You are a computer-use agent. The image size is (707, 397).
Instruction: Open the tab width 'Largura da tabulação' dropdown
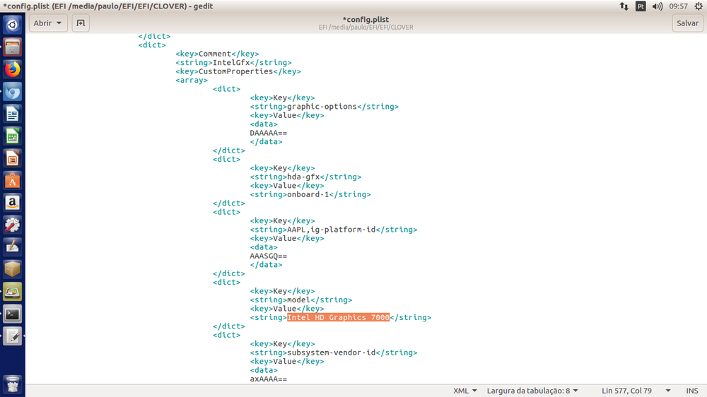[x=532, y=391]
